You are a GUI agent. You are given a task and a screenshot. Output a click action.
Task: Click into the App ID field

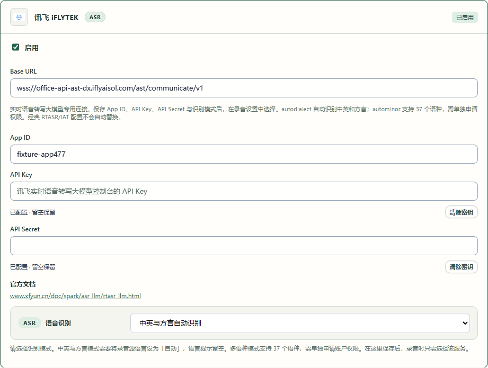point(244,154)
